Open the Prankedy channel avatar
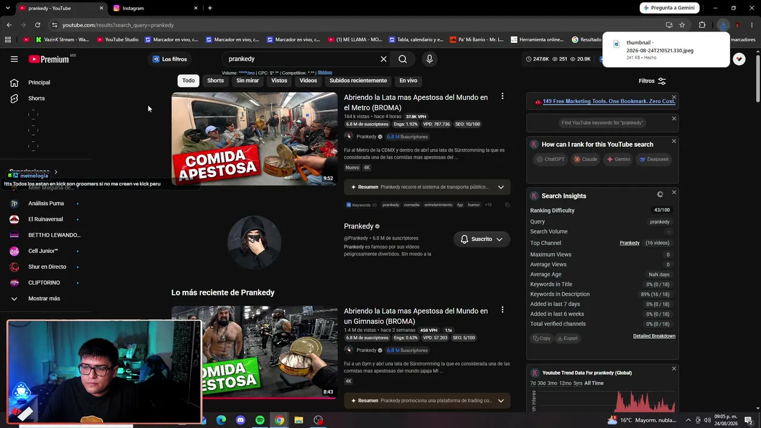This screenshot has height=428, width=761. coord(254,243)
